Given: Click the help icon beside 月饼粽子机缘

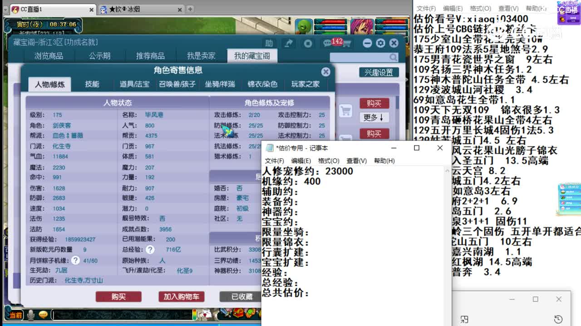Looking at the screenshot, I should pos(76,260).
